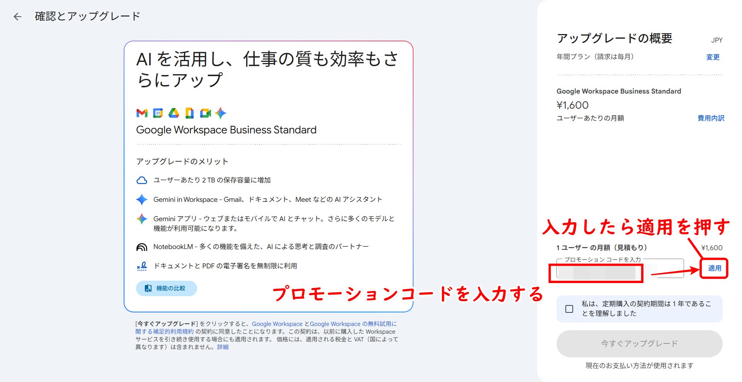Open the Google Workspace terms link
Image resolution: width=742 pixels, height=382 pixels.
tap(277, 324)
